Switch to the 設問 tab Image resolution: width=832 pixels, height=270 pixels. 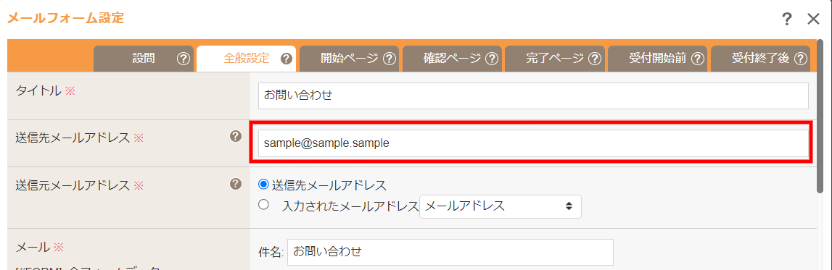click(x=144, y=59)
